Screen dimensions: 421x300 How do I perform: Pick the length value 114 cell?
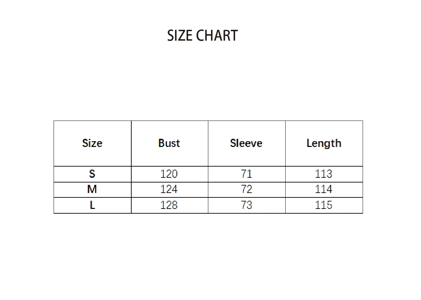click(324, 190)
